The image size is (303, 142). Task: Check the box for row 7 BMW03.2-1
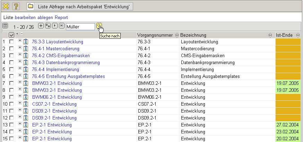point(11,83)
